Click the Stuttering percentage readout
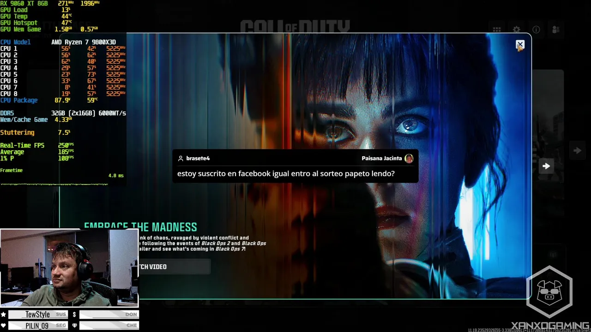591x332 pixels. pos(35,132)
